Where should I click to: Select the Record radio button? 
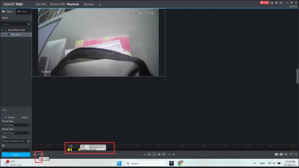click(x=5, y=117)
